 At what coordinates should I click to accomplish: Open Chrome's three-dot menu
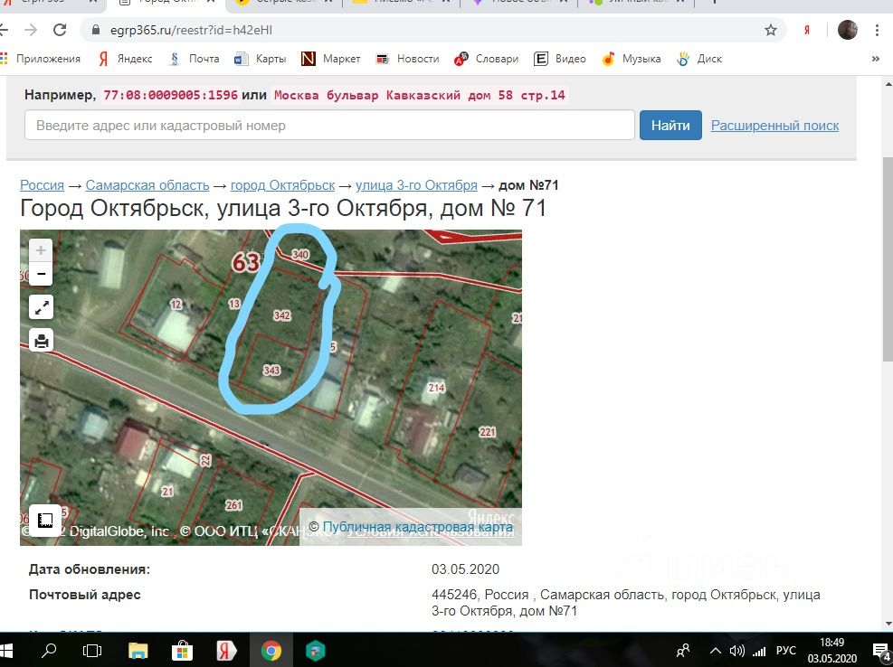(877, 30)
